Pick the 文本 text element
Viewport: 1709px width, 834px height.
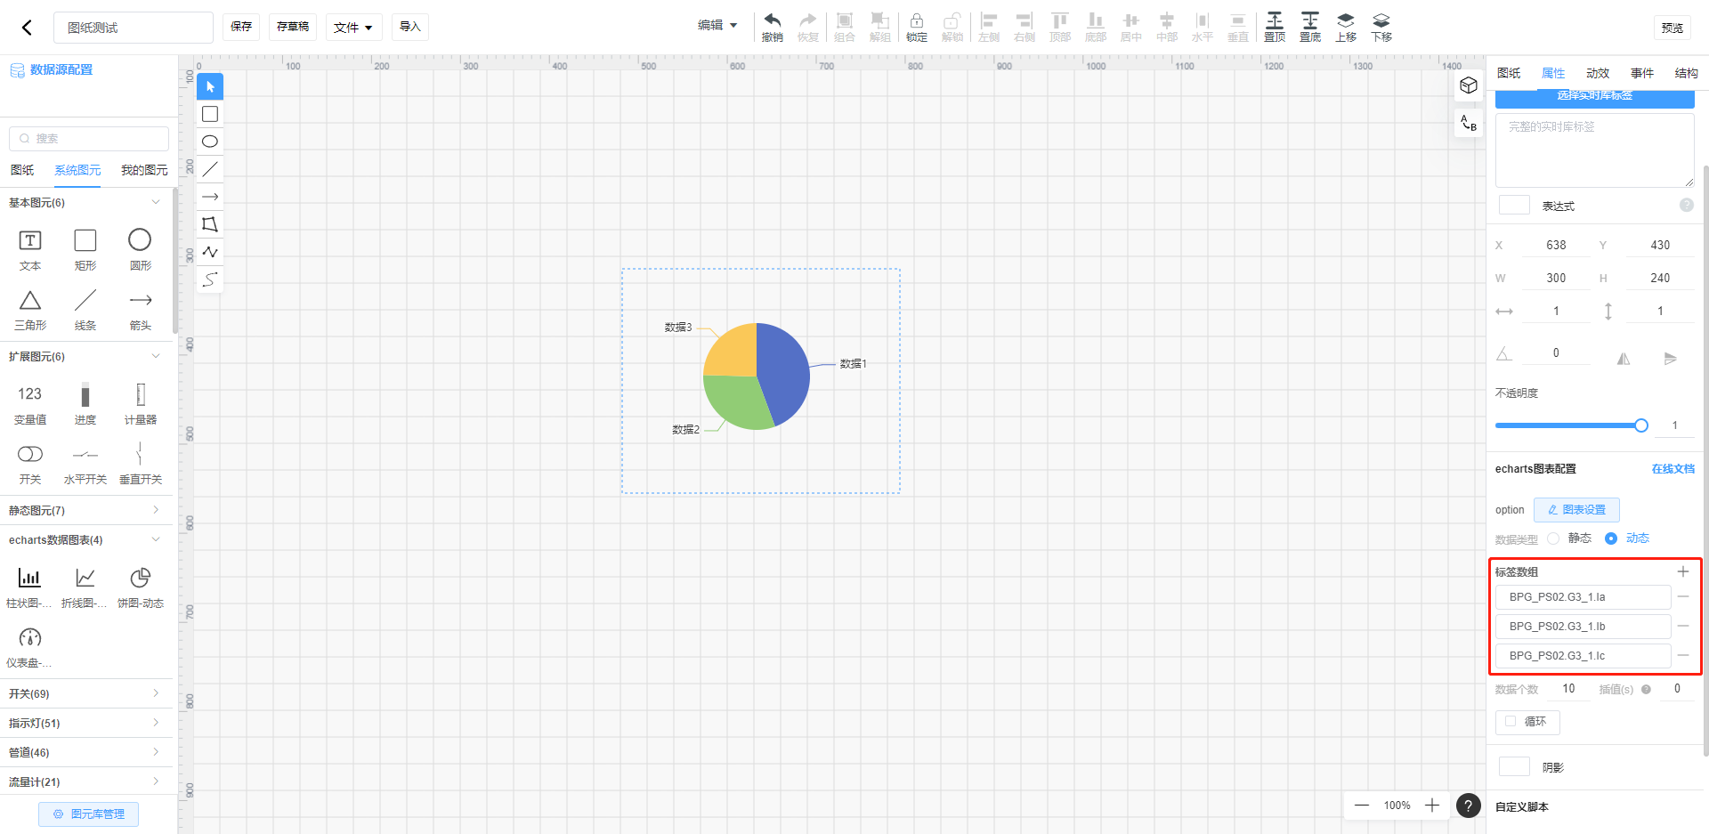30,249
